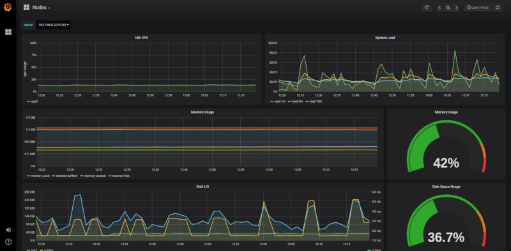The width and height of the screenshot is (511, 251).
Task: Click the 6.0 ms right-axis label in Disk I/O
Action: coord(377,192)
